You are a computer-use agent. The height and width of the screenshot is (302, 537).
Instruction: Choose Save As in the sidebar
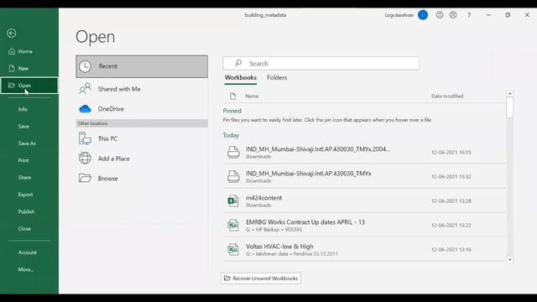click(x=27, y=143)
